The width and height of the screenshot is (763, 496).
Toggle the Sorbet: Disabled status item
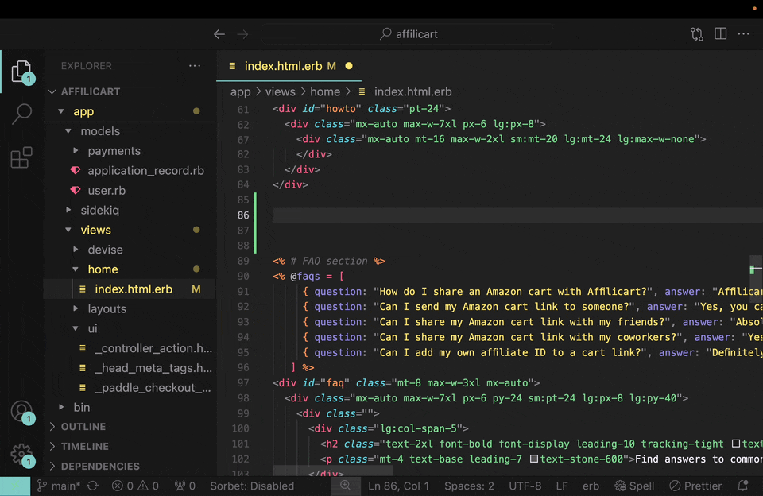pos(252,486)
